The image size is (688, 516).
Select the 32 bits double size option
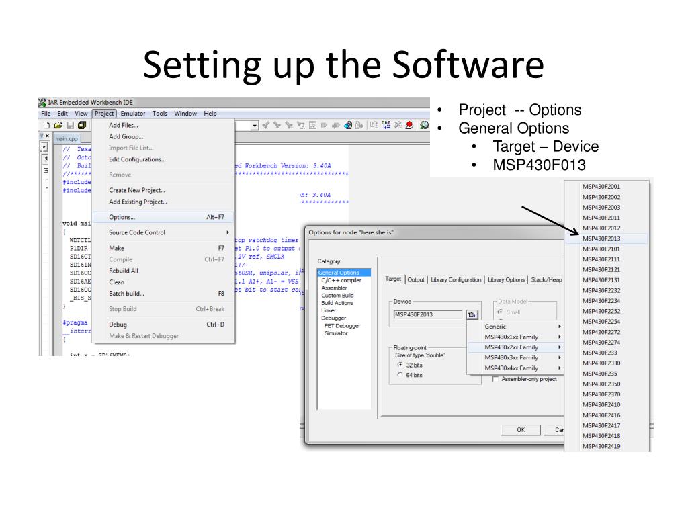(x=409, y=365)
